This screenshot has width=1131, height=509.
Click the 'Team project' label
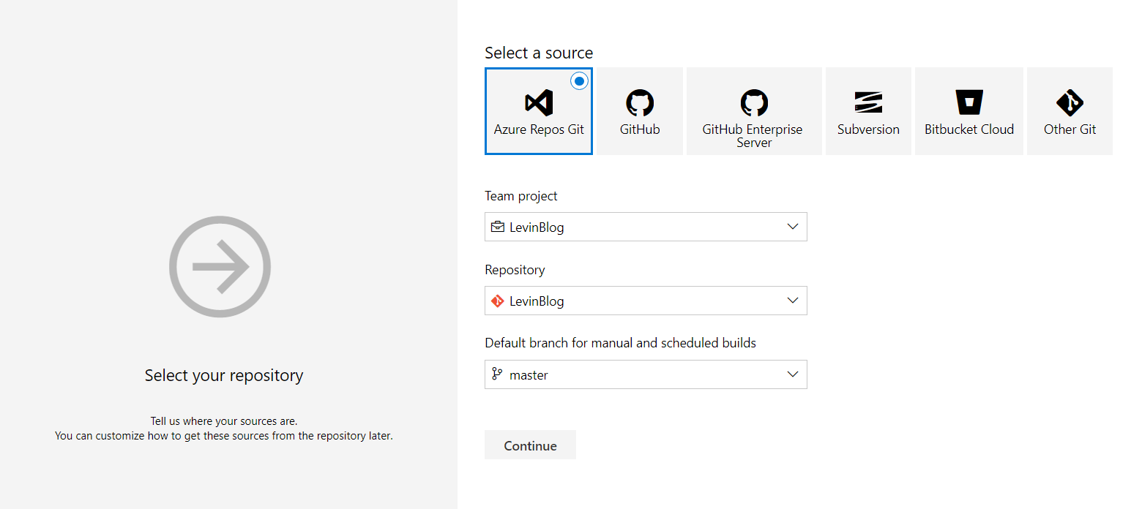coord(521,196)
